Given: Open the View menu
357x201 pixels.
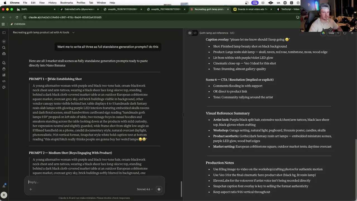Looking at the screenshot, I should (42, 3).
